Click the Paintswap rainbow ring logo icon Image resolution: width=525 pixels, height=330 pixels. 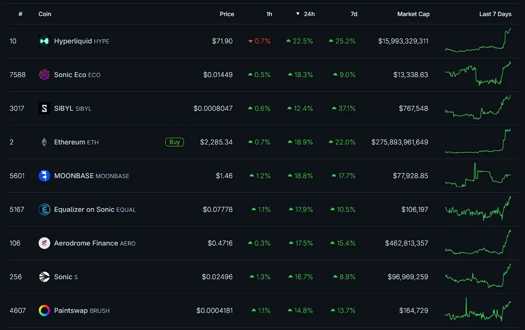coord(44,310)
